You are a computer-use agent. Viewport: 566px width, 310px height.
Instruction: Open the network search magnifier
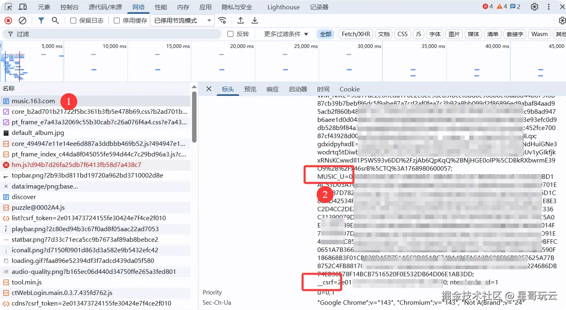point(55,20)
